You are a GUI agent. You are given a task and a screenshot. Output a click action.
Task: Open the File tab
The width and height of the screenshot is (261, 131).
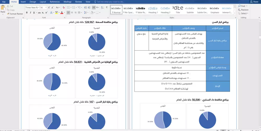click(4, 2)
